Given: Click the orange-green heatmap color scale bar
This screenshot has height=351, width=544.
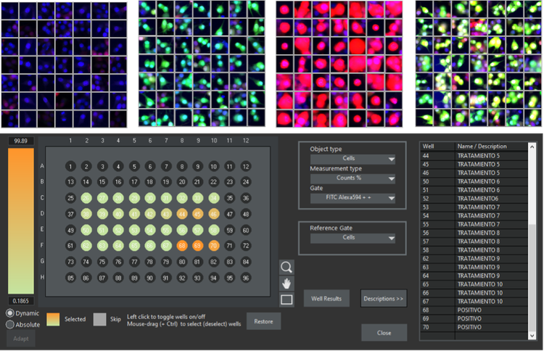Looking at the screenshot, I should pos(22,221).
